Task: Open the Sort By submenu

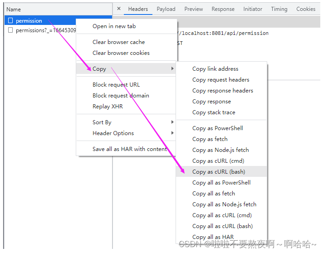Action: click(x=126, y=122)
